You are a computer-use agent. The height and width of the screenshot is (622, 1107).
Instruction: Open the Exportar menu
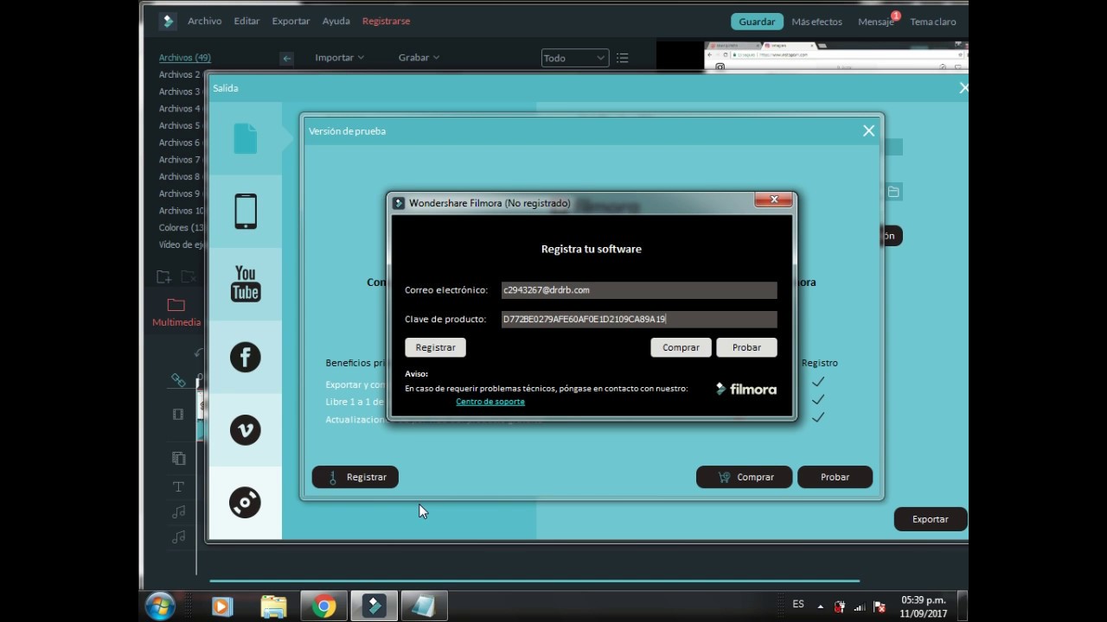[291, 21]
